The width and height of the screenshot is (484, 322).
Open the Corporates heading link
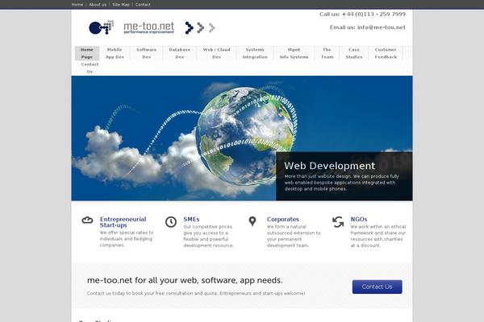click(283, 220)
